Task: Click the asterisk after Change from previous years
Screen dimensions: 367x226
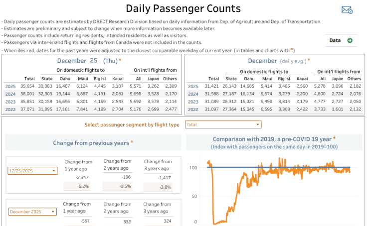Action: coord(132,143)
